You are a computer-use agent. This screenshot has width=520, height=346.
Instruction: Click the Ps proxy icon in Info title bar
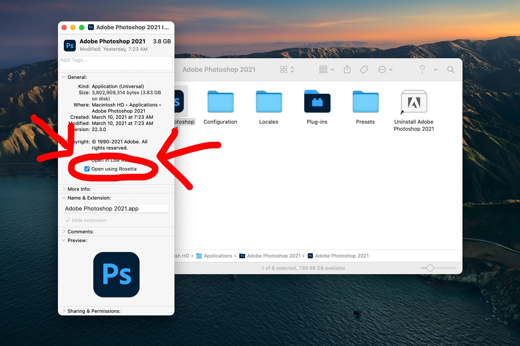click(91, 27)
